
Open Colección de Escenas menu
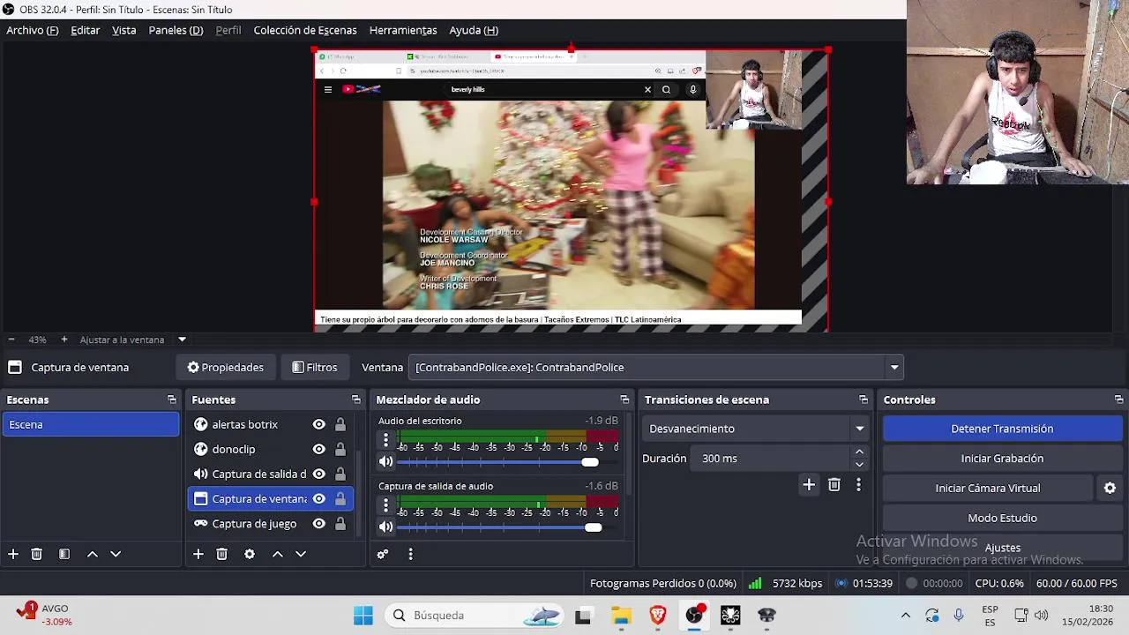coord(305,30)
